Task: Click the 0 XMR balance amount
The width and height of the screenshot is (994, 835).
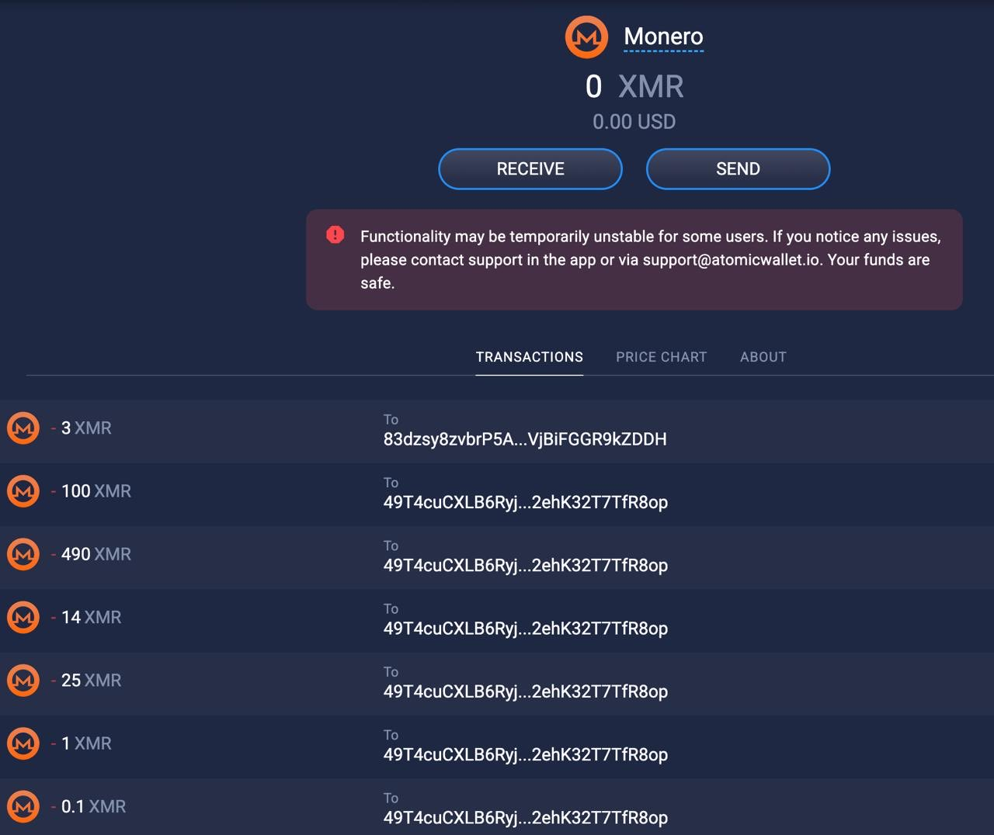Action: point(634,86)
